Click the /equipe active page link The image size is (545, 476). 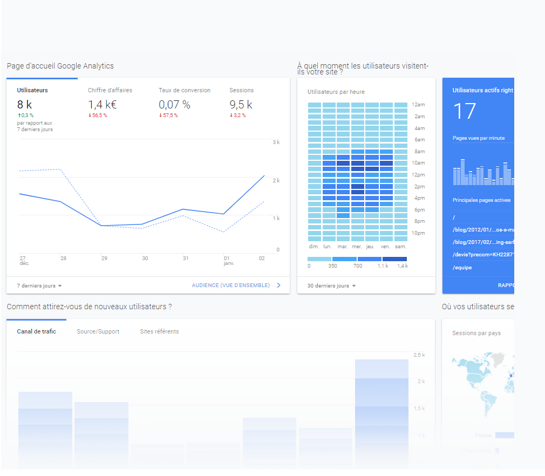[x=462, y=268]
